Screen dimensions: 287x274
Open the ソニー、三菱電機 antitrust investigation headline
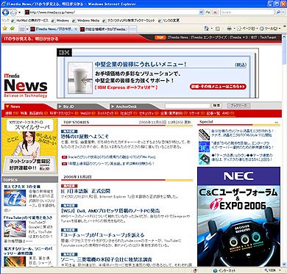pos(107,259)
